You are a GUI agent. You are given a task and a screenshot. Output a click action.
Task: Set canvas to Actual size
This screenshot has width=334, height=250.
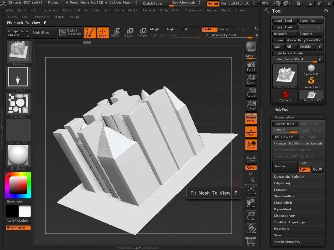click(251, 92)
